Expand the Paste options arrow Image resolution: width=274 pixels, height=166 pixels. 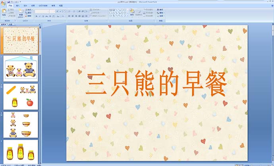point(4,16)
